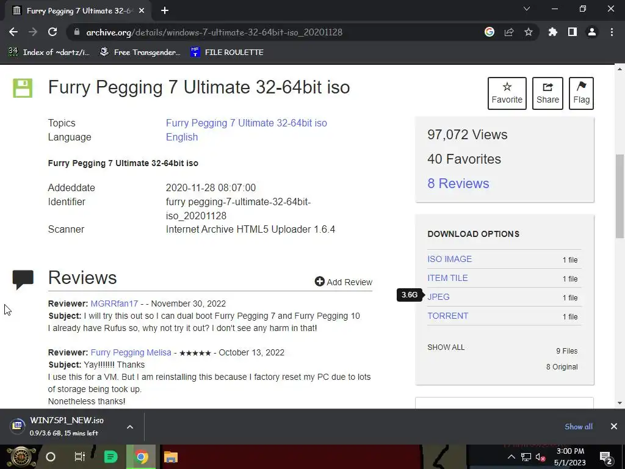
Task: Open Task View on the taskbar
Action: pos(80,457)
